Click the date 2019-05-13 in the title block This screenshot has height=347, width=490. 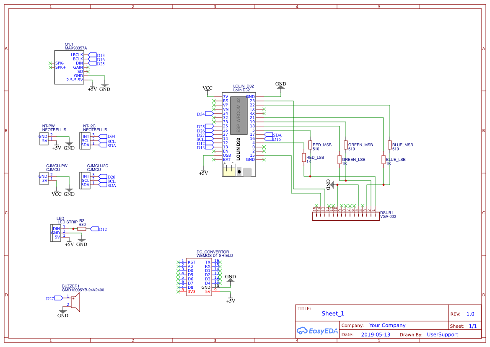pos(375,334)
